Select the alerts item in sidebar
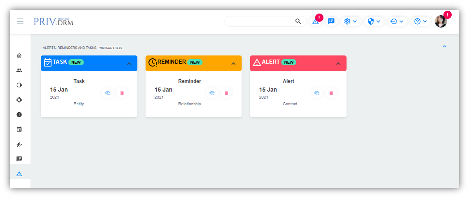469x198 pixels. (19, 174)
